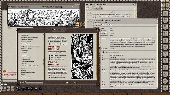This screenshot has height=95, width=170.
Task: Select Using Mercurial Magic to Define Magic
Action: [31, 46]
